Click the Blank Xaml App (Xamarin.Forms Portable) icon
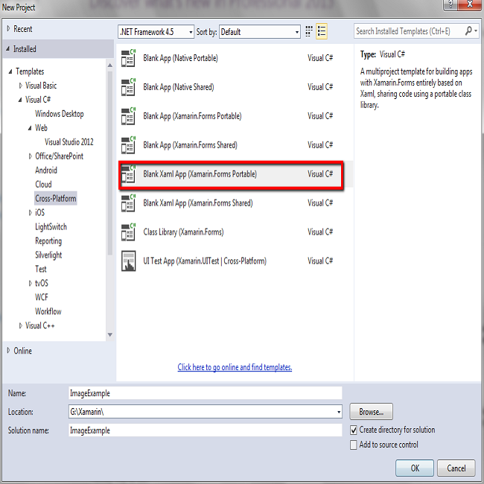The width and height of the screenshot is (484, 484). [x=128, y=174]
